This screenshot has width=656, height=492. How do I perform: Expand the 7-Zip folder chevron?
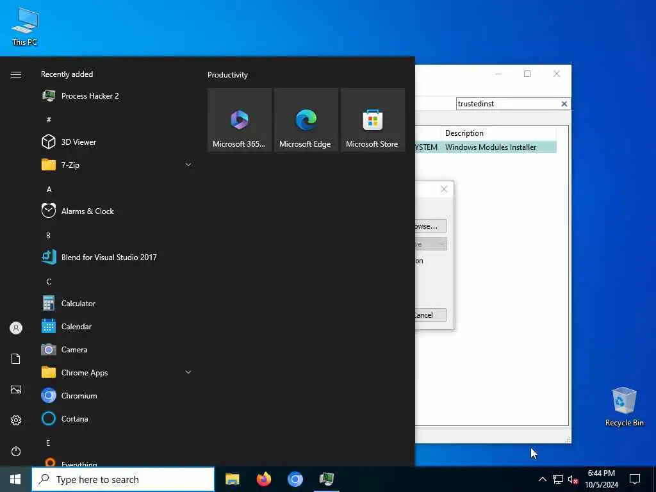188,165
